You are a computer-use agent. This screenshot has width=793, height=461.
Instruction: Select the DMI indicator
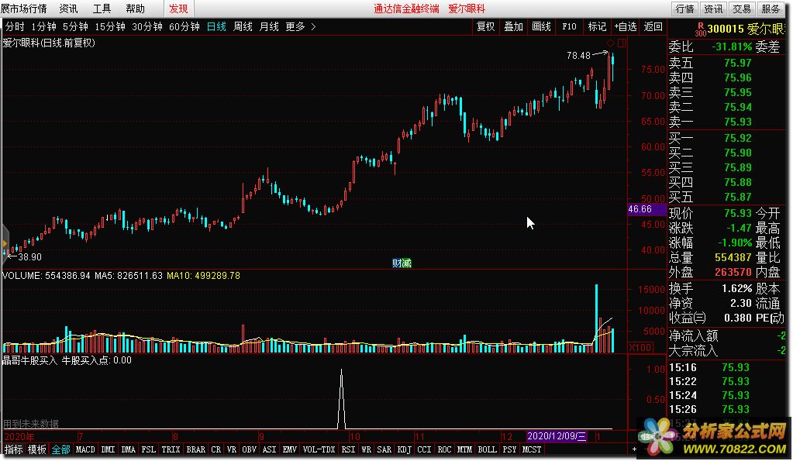pyautogui.click(x=108, y=449)
